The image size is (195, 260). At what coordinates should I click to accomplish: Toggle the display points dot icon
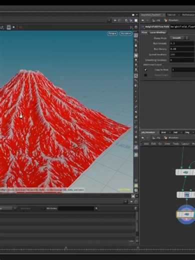(x=136, y=91)
